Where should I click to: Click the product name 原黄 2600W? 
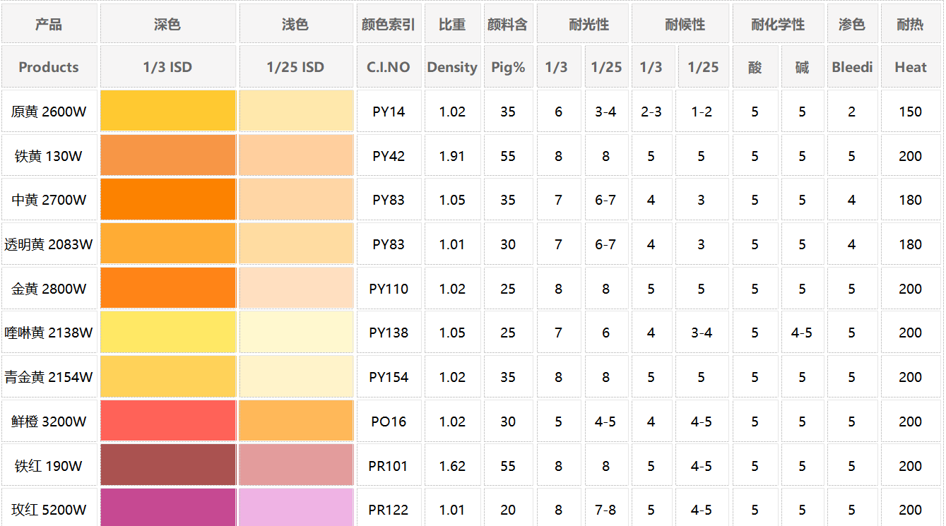[49, 112]
